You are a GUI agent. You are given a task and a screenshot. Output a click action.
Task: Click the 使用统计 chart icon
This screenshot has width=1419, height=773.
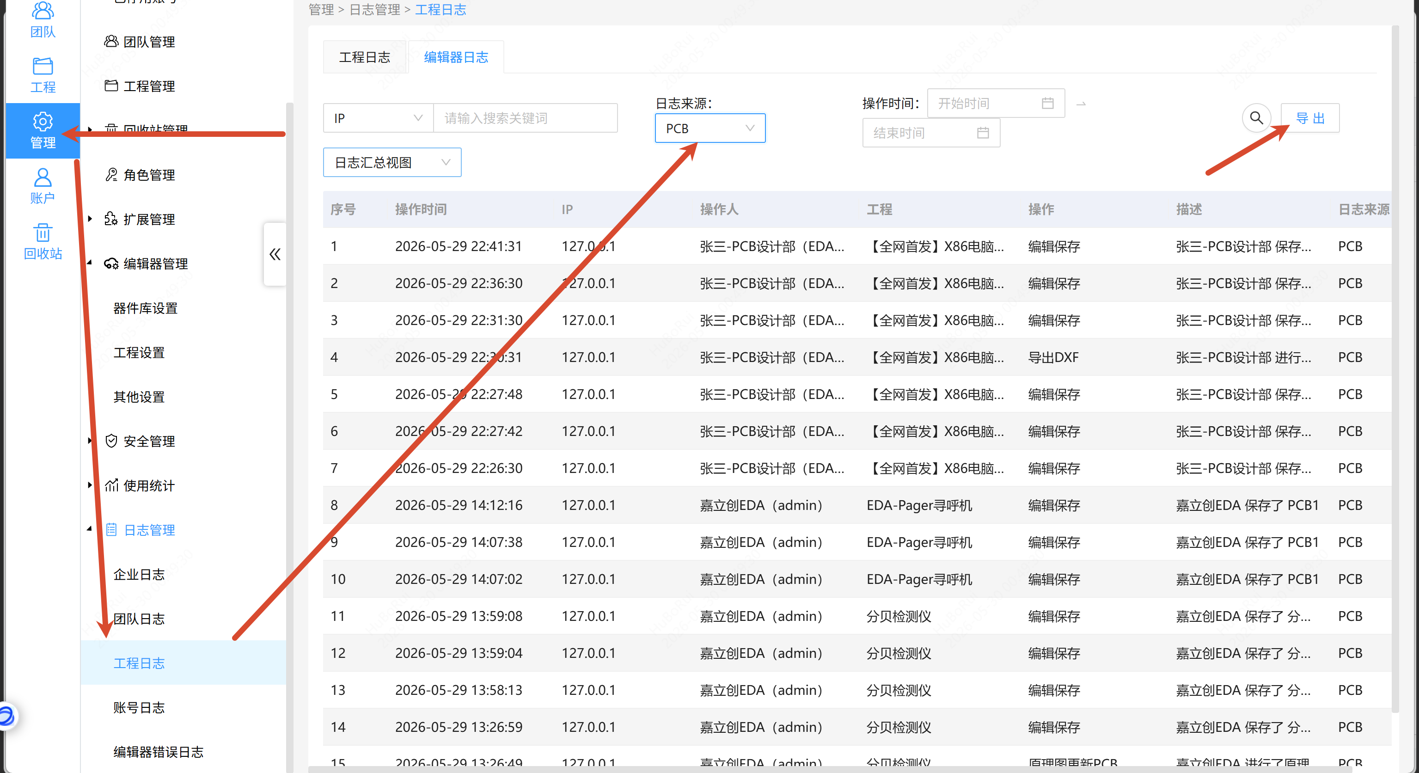(x=111, y=485)
